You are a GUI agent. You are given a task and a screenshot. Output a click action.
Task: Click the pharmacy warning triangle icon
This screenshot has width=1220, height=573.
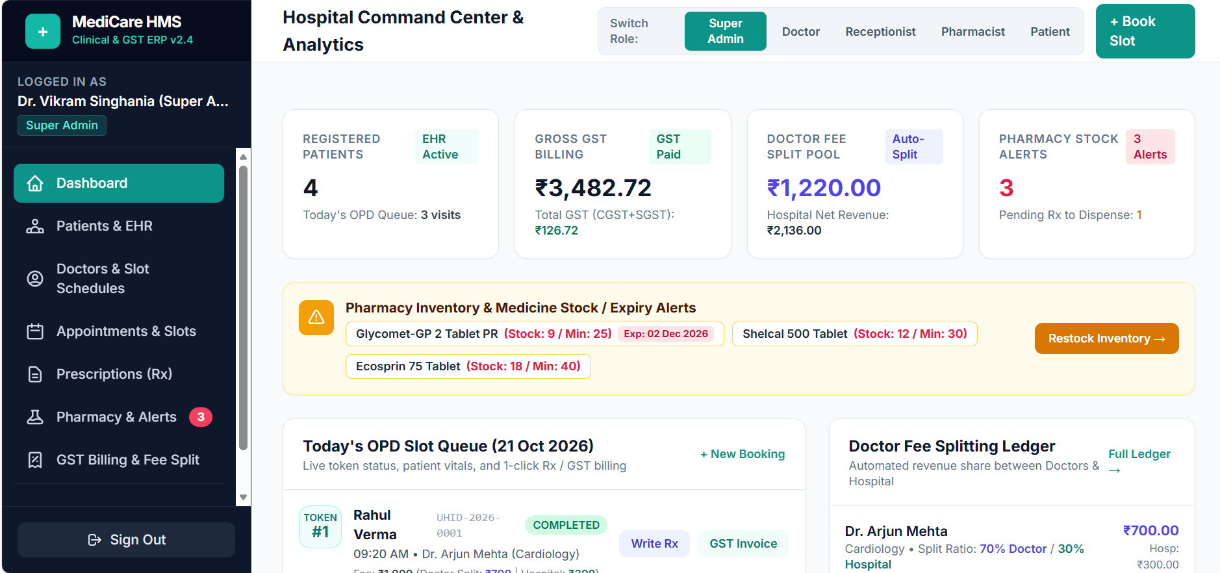(x=316, y=317)
